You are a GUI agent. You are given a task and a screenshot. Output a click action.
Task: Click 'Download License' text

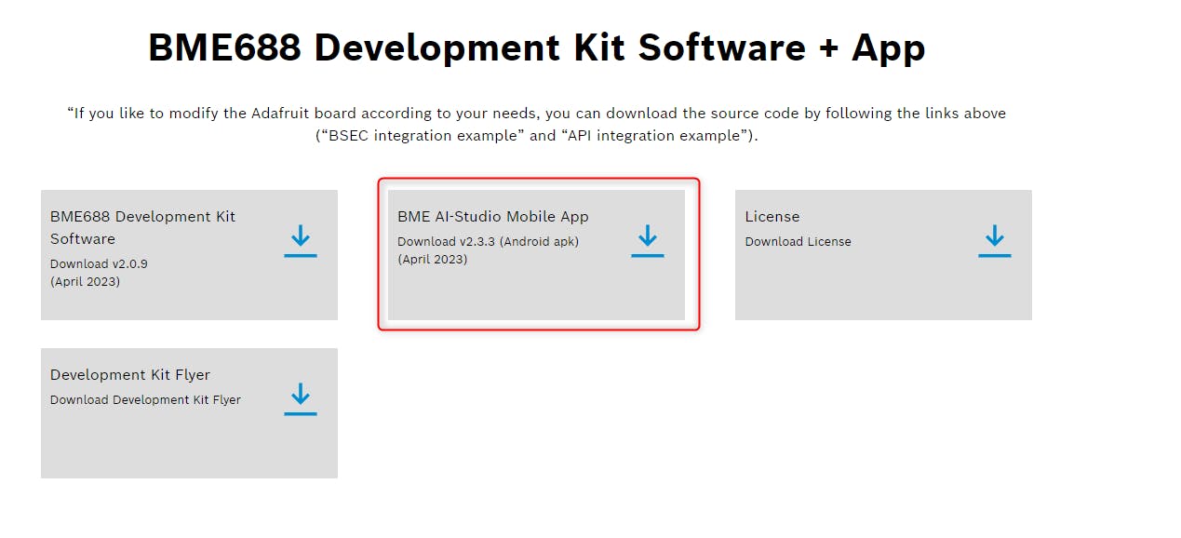(798, 241)
